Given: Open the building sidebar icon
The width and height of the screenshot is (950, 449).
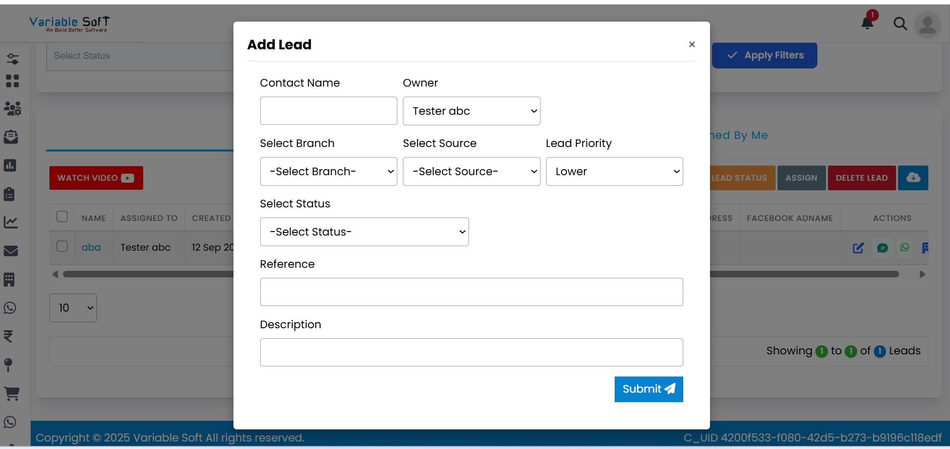Looking at the screenshot, I should pyautogui.click(x=10, y=279).
